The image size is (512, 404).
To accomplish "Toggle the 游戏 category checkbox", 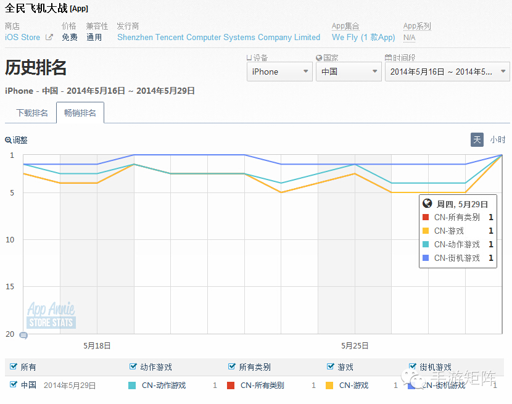I will click(x=331, y=366).
